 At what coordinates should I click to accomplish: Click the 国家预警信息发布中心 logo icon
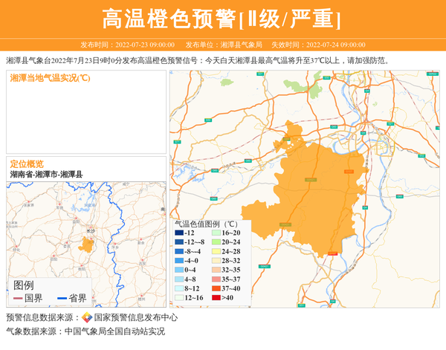(87, 318)
